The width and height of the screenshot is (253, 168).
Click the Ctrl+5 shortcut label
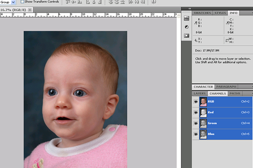[245, 134]
